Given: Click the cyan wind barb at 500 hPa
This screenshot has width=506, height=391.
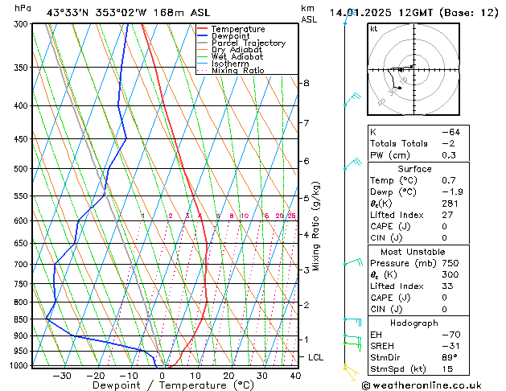Looking at the screenshot, I should click(x=352, y=163).
